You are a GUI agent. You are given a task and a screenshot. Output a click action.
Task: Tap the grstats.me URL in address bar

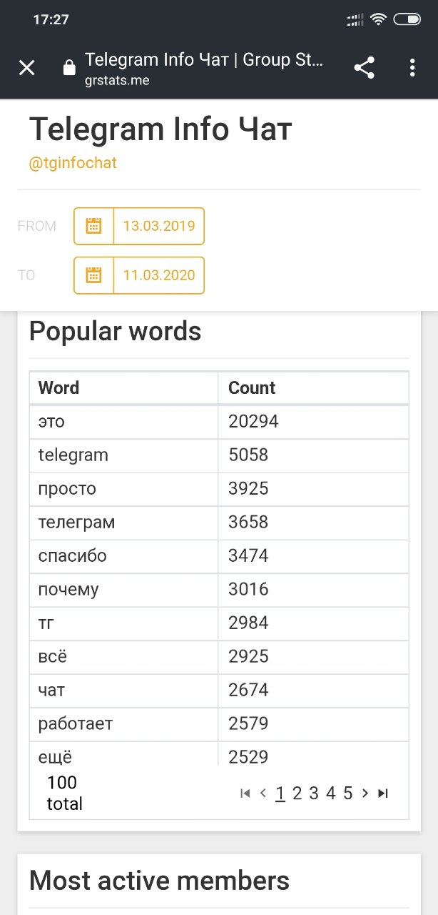[117, 80]
